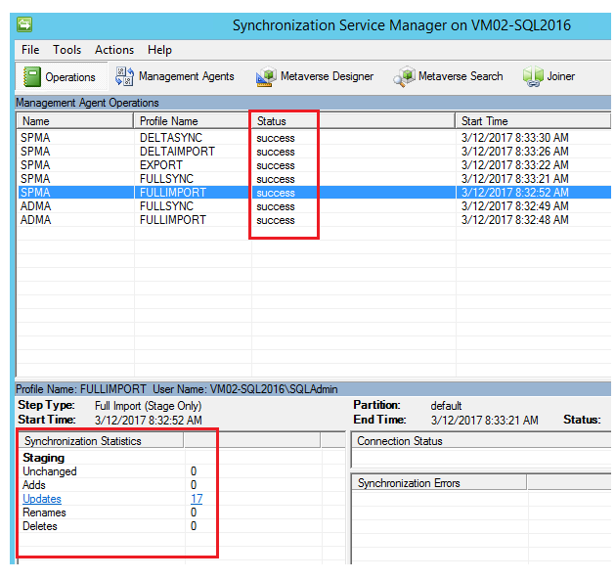
Task: Click the green app icon in title bar
Action: coord(24,24)
